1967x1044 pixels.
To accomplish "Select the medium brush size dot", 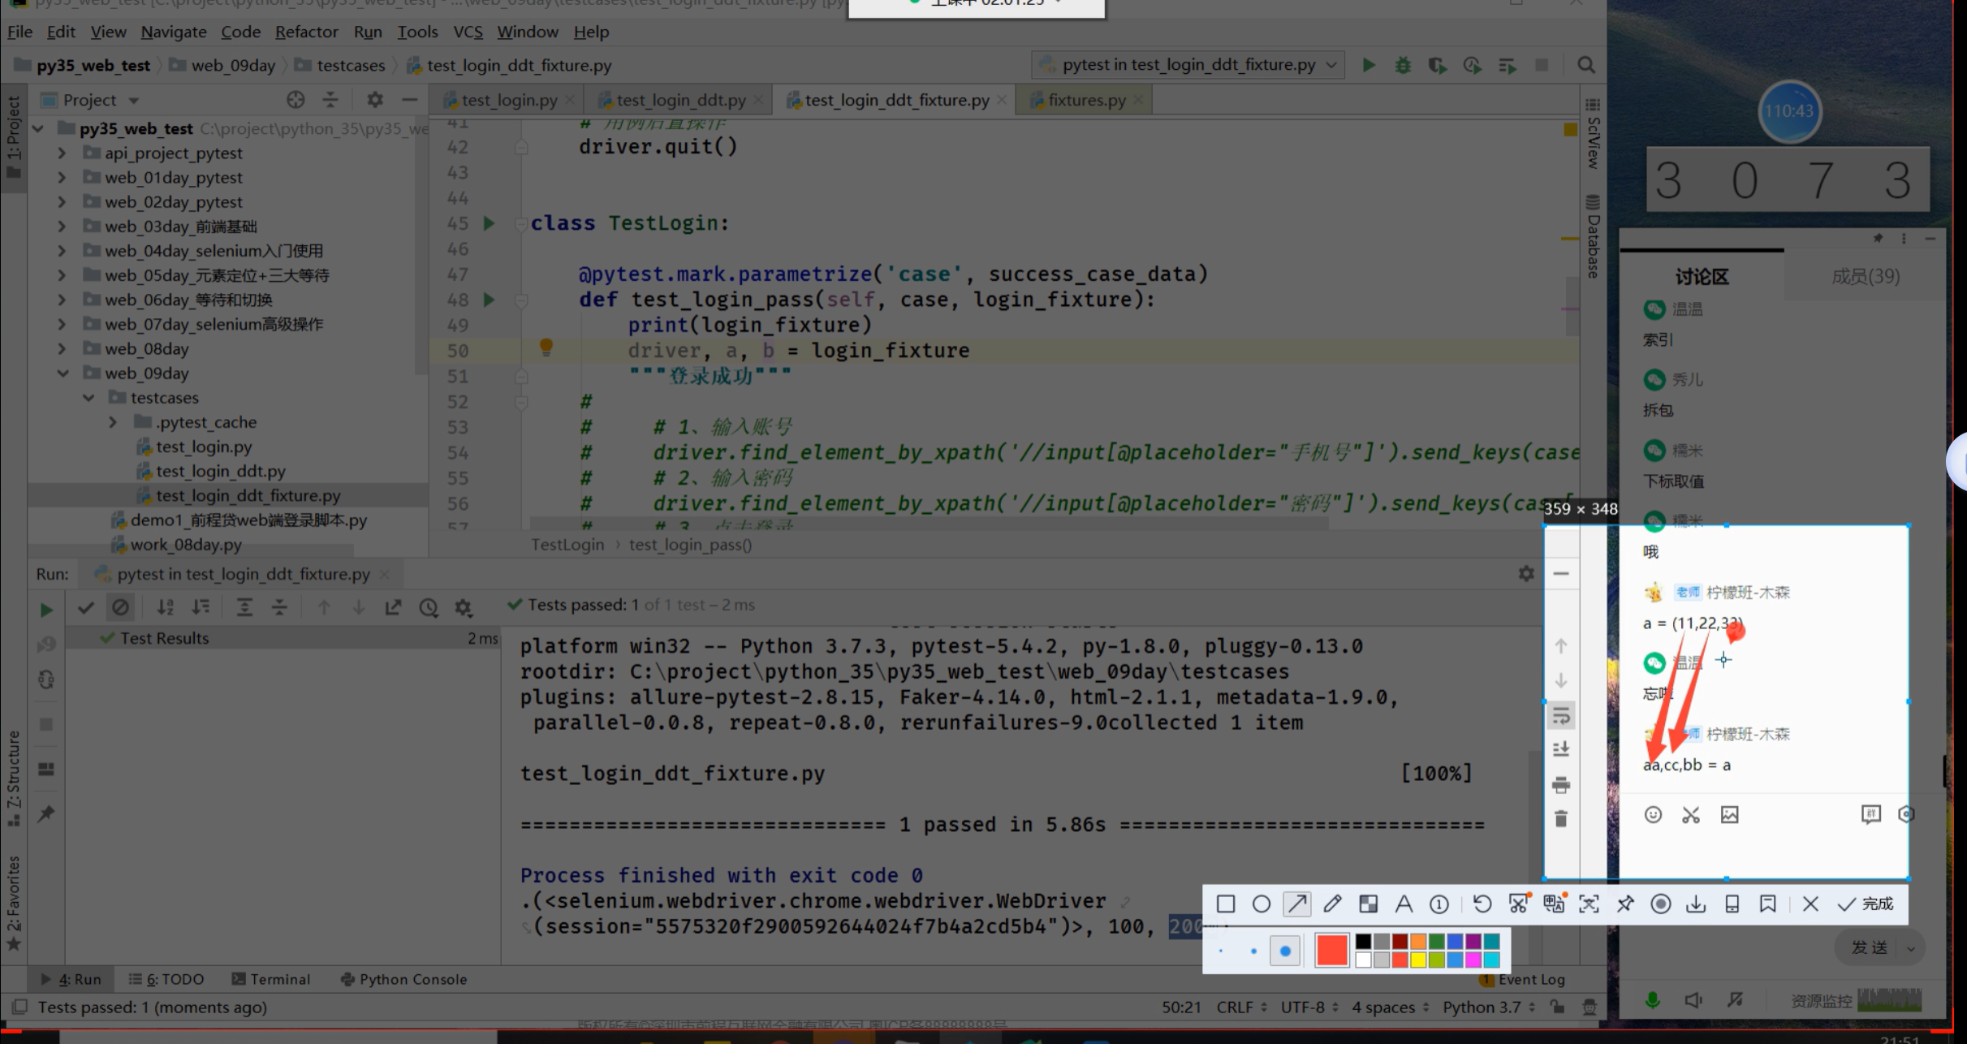I will coord(1253,951).
